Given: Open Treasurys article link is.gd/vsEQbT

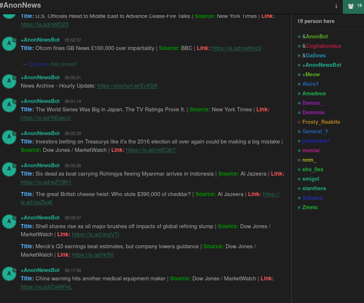Looking at the screenshot, I should [151, 150].
